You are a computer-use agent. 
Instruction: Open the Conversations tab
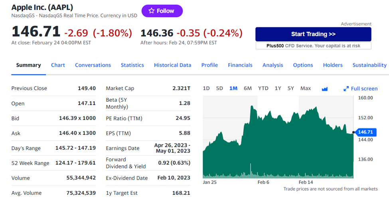[x=93, y=65]
